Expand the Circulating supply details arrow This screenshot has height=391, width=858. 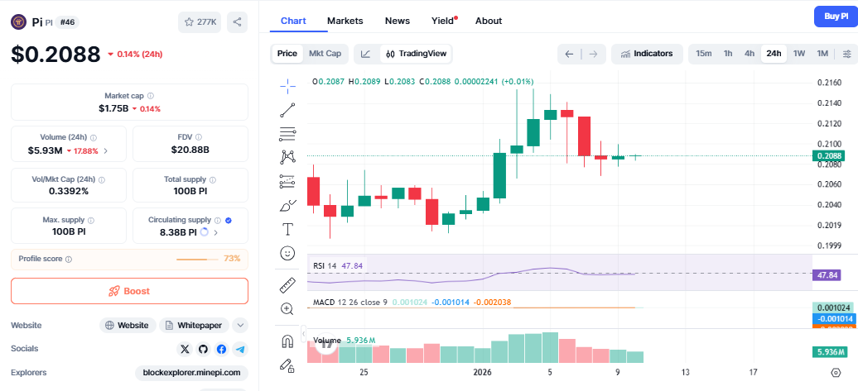tap(216, 233)
